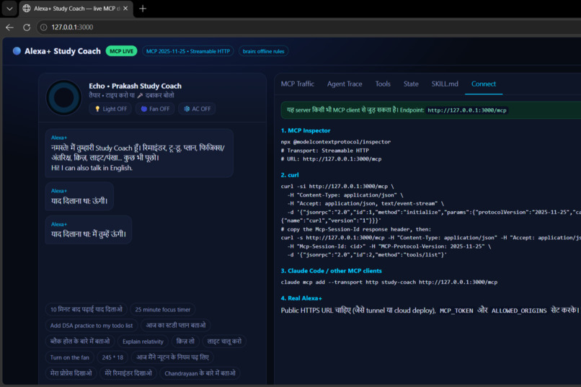Click the '1. MCP Inspector' heading

[306, 130]
